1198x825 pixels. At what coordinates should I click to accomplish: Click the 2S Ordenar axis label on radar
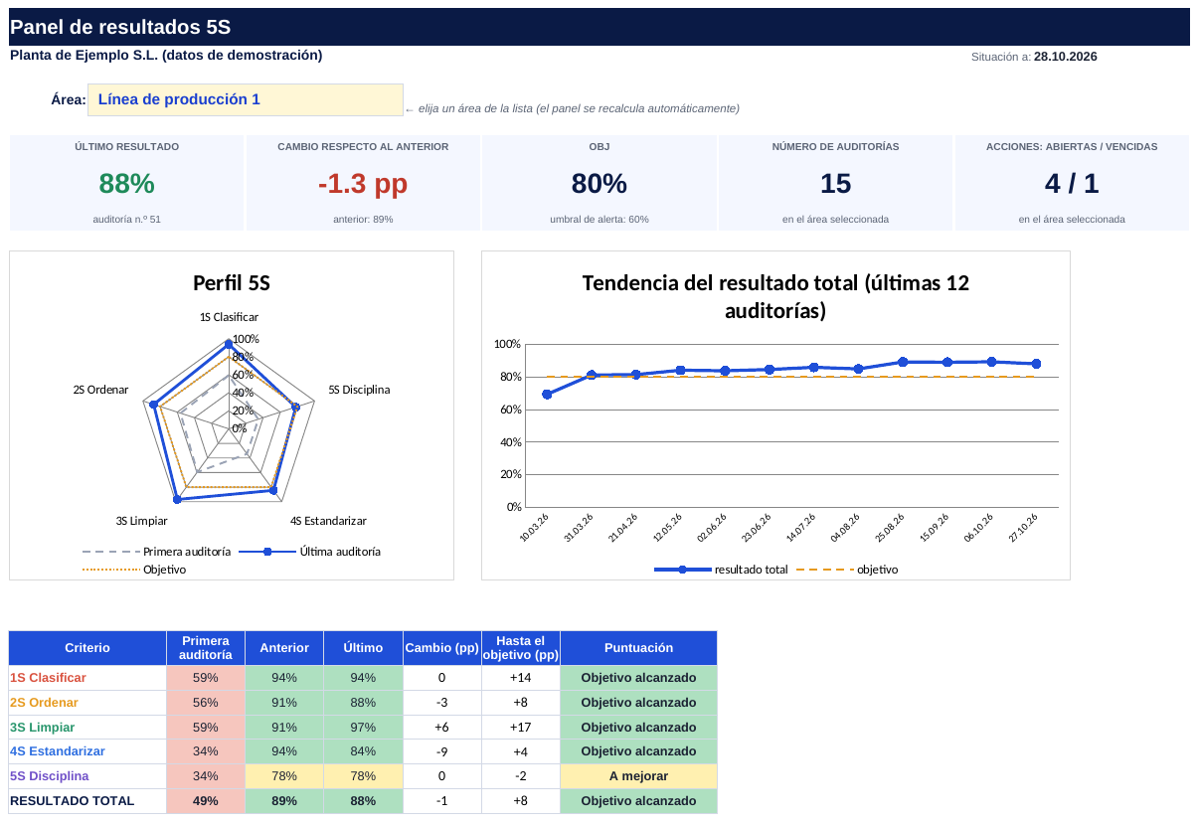100,390
